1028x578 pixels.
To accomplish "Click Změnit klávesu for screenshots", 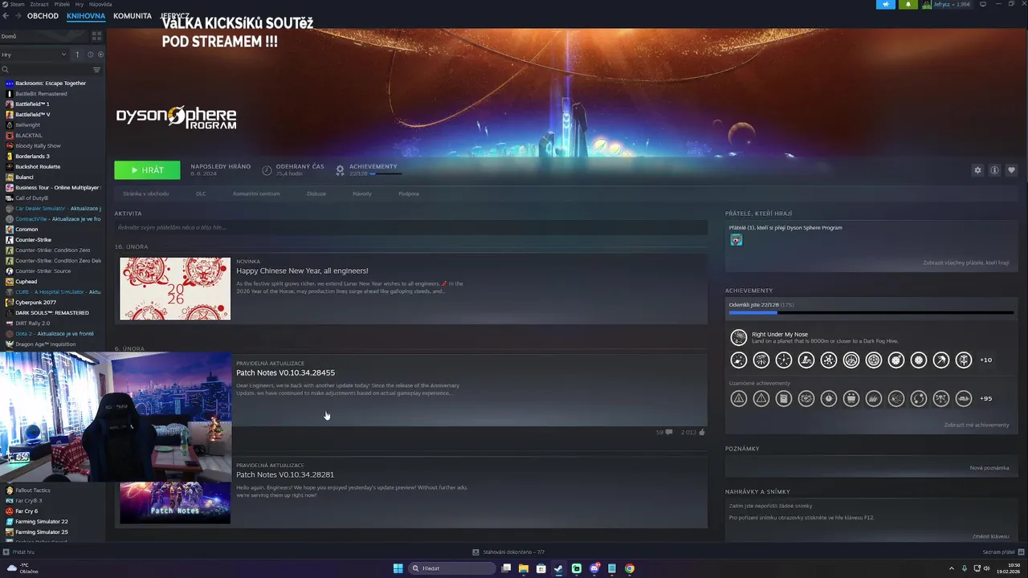I will pos(991,536).
